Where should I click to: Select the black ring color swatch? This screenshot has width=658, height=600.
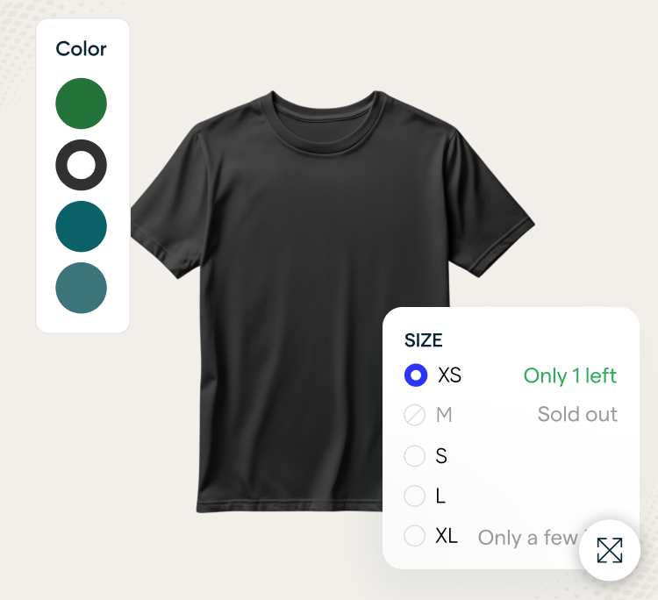pos(81,165)
